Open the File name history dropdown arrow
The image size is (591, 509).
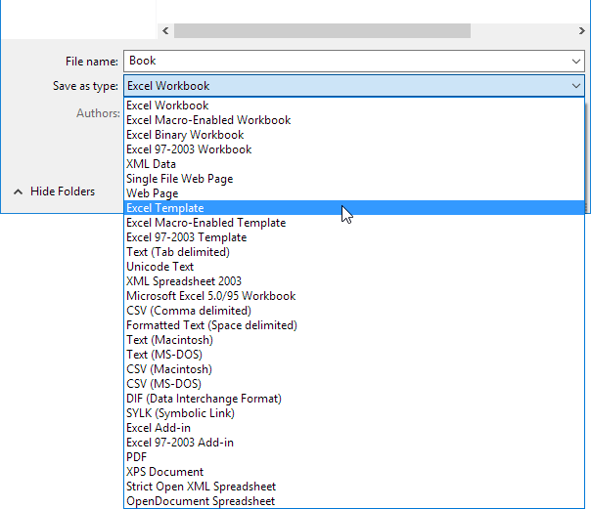[576, 62]
